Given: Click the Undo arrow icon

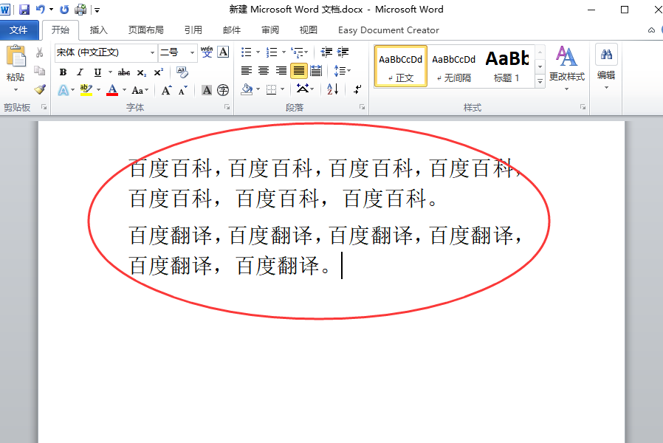Looking at the screenshot, I should [41, 10].
